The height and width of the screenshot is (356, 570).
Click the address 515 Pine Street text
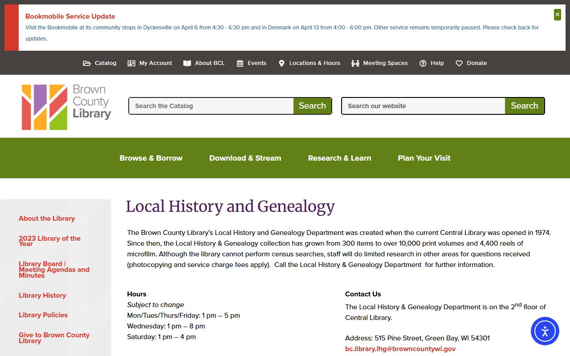(417, 338)
